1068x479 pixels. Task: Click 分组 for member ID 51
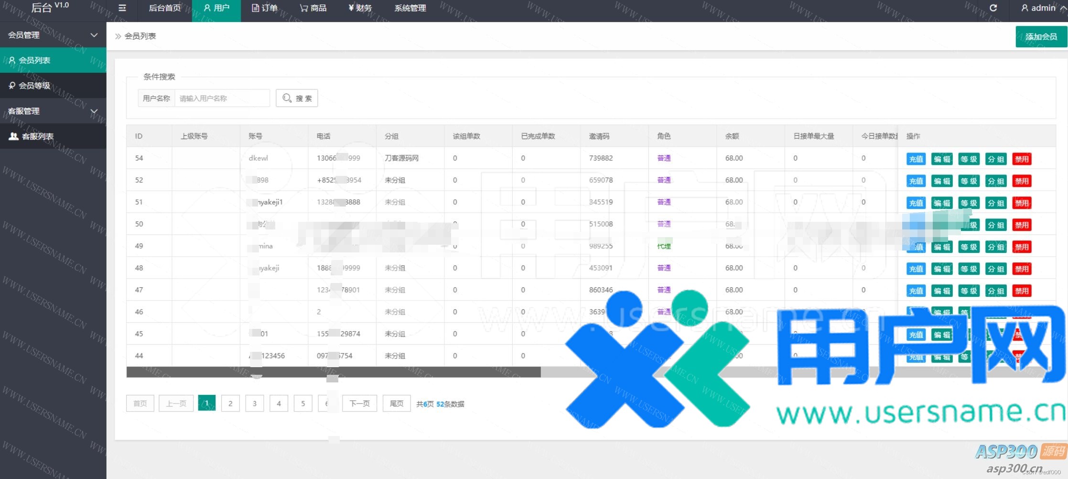(x=996, y=203)
